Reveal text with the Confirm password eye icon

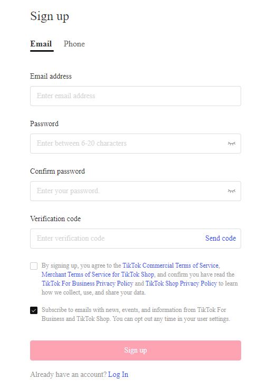pos(231,191)
